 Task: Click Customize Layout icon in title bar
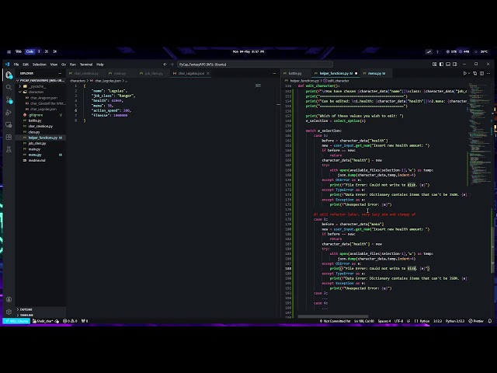pyautogui.click(x=435, y=64)
